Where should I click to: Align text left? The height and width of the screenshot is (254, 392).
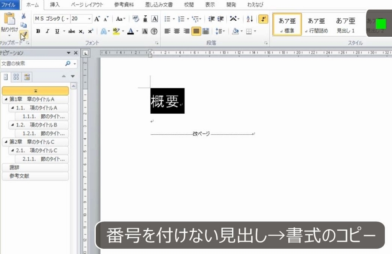click(x=168, y=31)
